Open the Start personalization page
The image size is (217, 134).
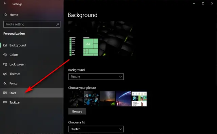(x=32, y=93)
